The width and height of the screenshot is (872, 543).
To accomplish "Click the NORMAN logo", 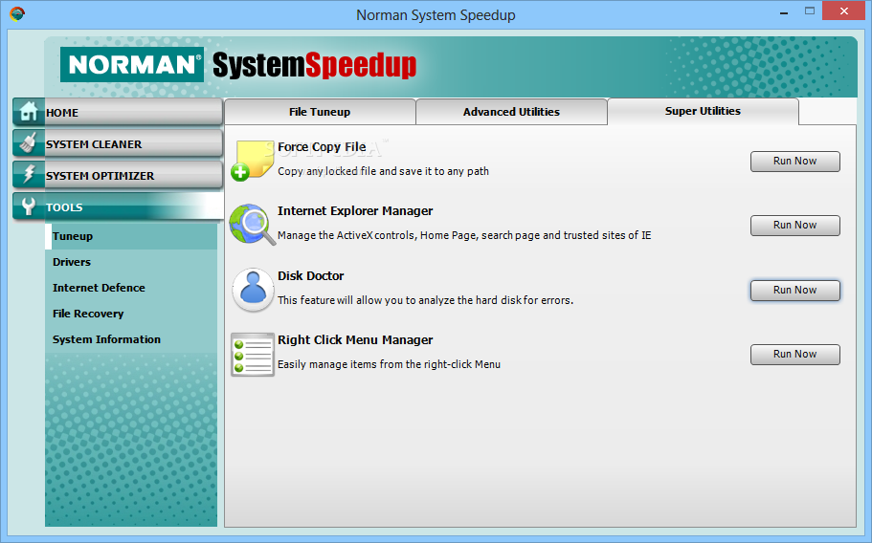I will point(132,65).
